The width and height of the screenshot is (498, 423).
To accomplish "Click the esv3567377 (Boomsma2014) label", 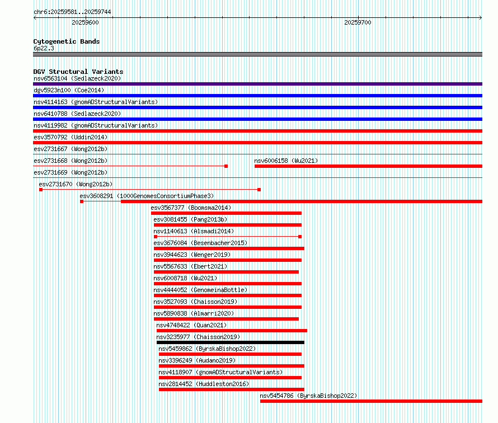I will (x=191, y=208).
